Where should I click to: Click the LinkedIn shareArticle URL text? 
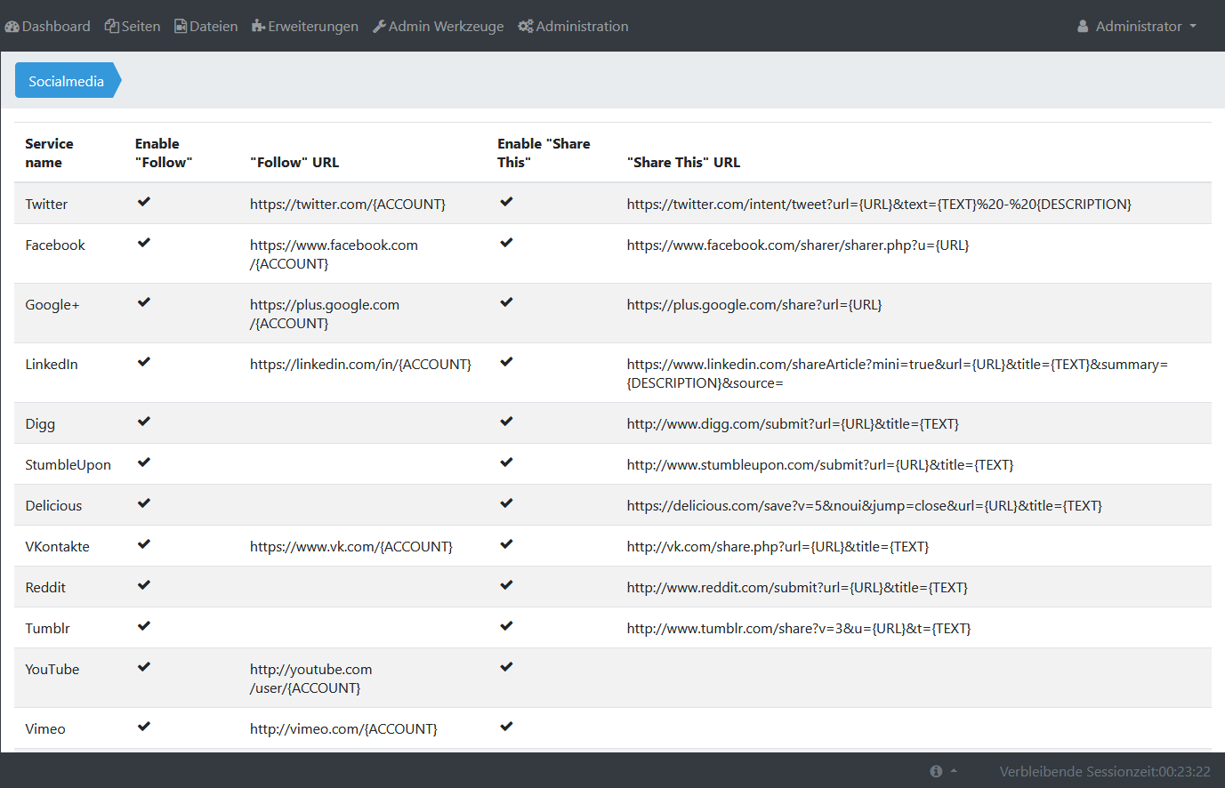pyautogui.click(x=898, y=374)
